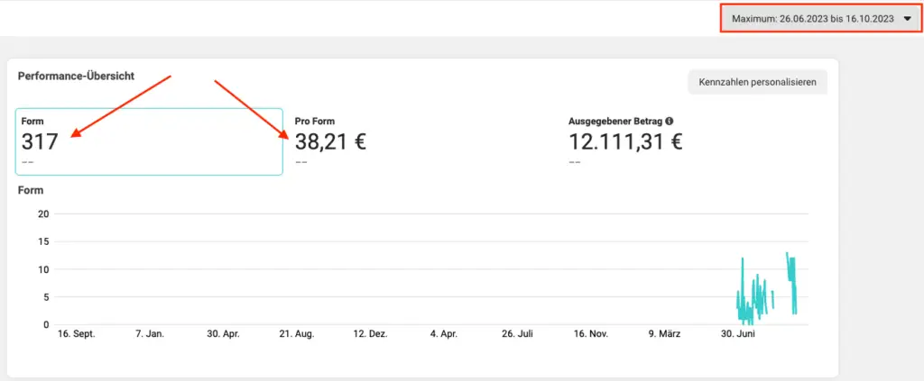Click the y-axis value 10
This screenshot has width=924, height=381.
42,269
